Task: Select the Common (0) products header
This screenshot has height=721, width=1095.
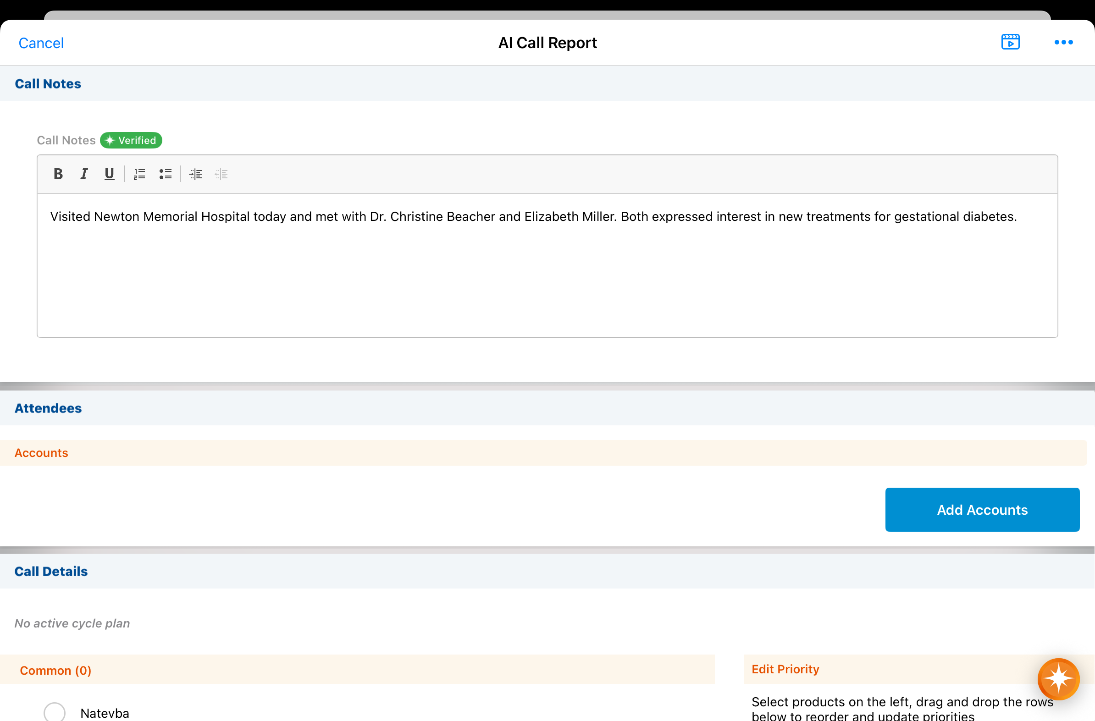Action: point(55,670)
